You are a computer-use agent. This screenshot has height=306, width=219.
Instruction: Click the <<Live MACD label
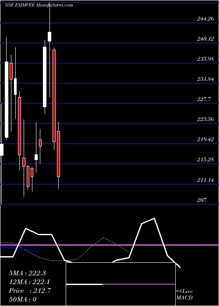(x=184, y=294)
